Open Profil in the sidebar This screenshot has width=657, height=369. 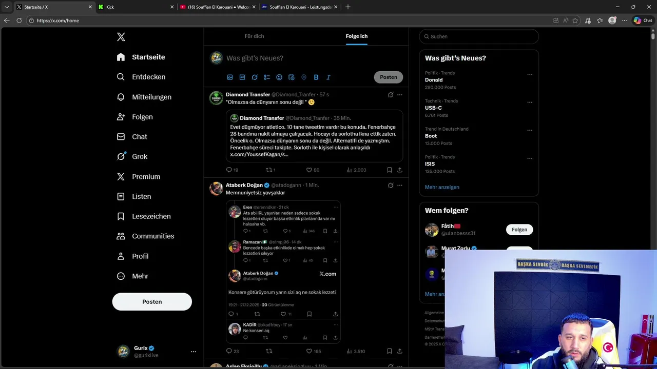132,256
